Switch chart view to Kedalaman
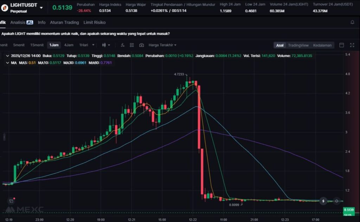The image size is (360, 222). (322, 45)
